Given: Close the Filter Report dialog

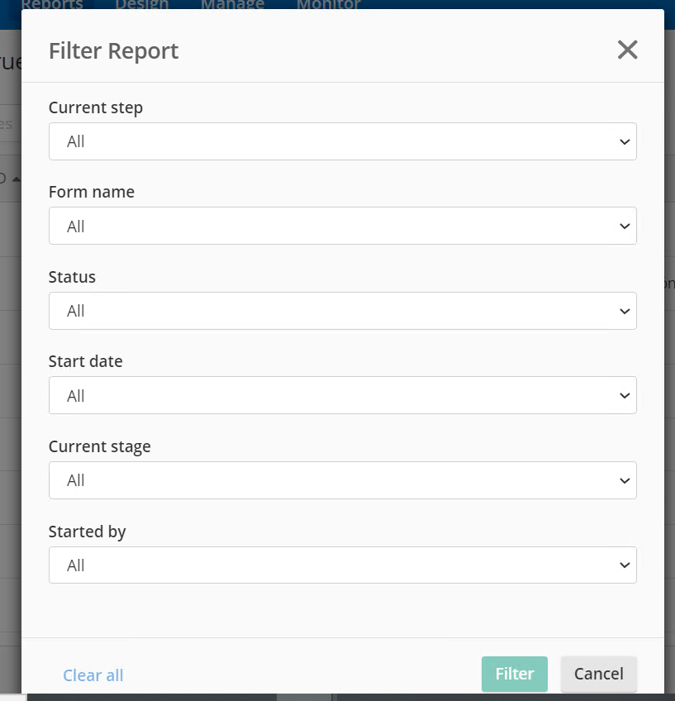Looking at the screenshot, I should (628, 50).
